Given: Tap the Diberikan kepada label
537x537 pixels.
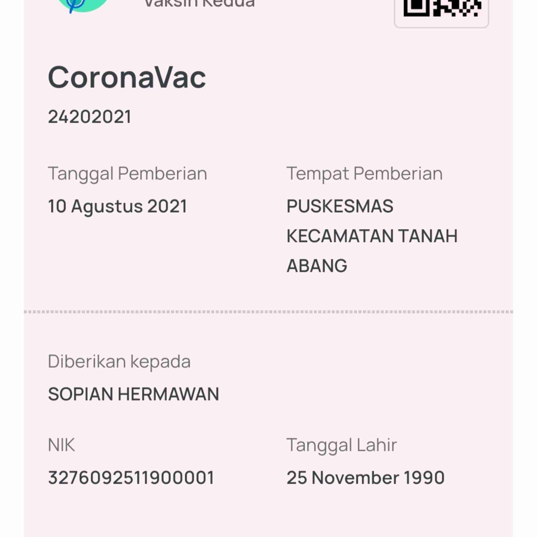Looking at the screenshot, I should pos(119,362).
